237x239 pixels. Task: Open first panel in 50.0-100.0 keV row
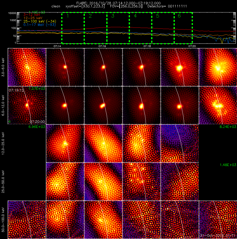[x=27, y=220]
